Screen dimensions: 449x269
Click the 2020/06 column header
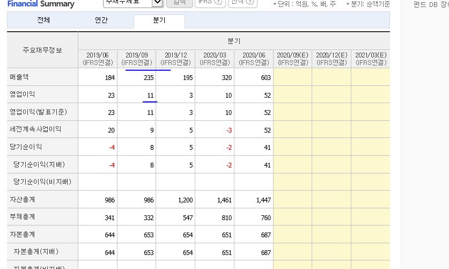(254, 59)
